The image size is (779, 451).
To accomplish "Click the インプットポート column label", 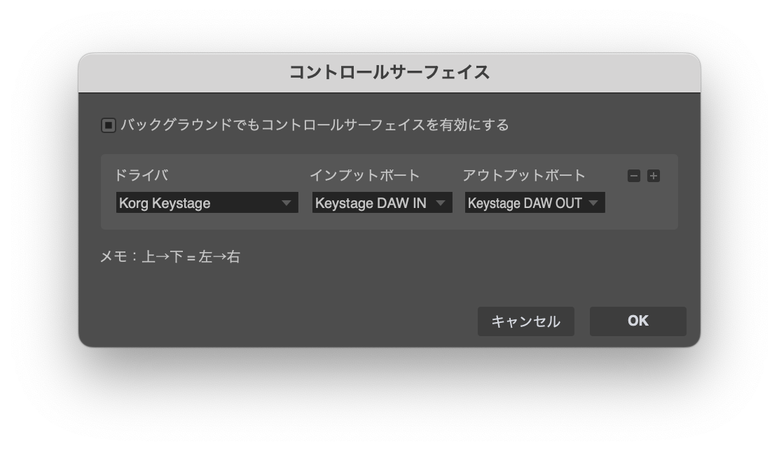I will pos(365,175).
